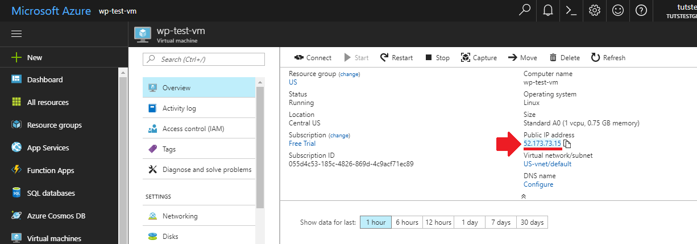Screen dimensions: 697x244
Task: Click Connect in the VM toolbar
Action: click(313, 58)
